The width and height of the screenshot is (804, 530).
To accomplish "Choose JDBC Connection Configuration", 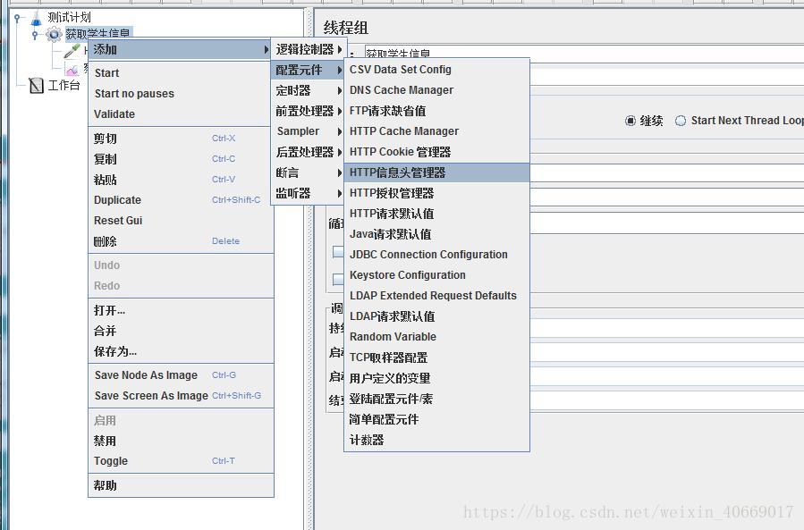I will [436, 254].
